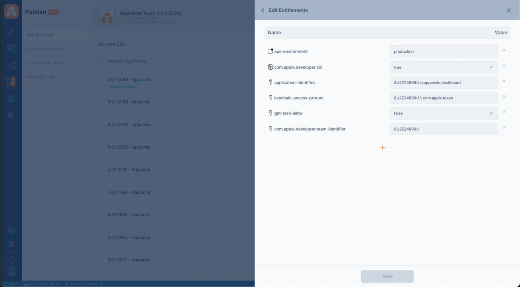Add a new entitlement with plus icon

[x=382, y=148]
